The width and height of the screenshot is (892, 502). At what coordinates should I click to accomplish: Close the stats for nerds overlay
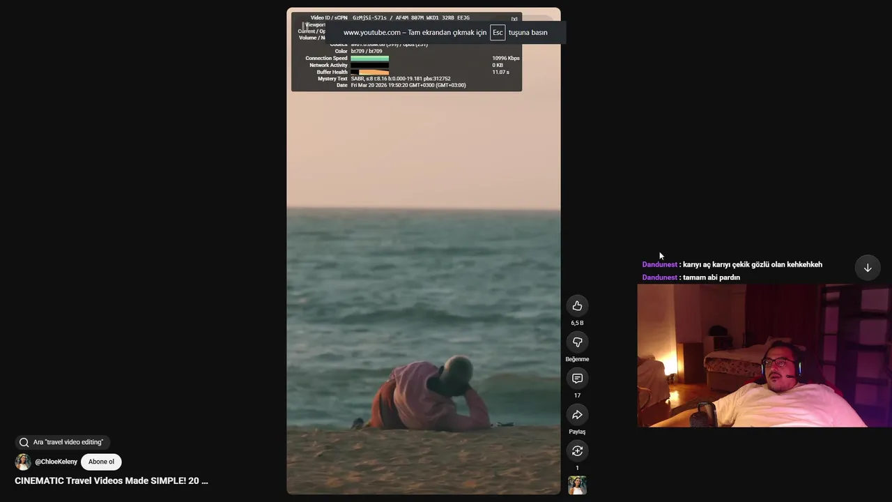(514, 19)
